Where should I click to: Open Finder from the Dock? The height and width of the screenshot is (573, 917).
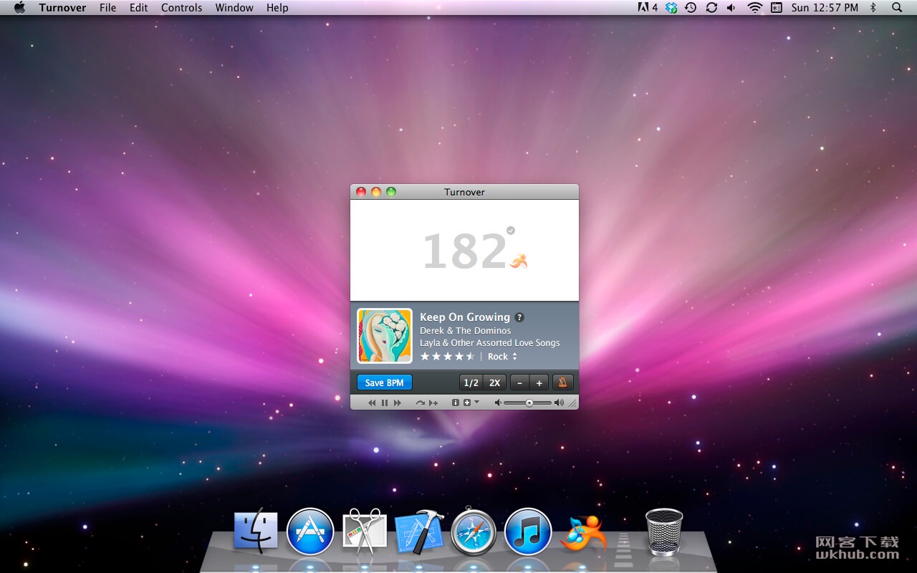point(256,531)
